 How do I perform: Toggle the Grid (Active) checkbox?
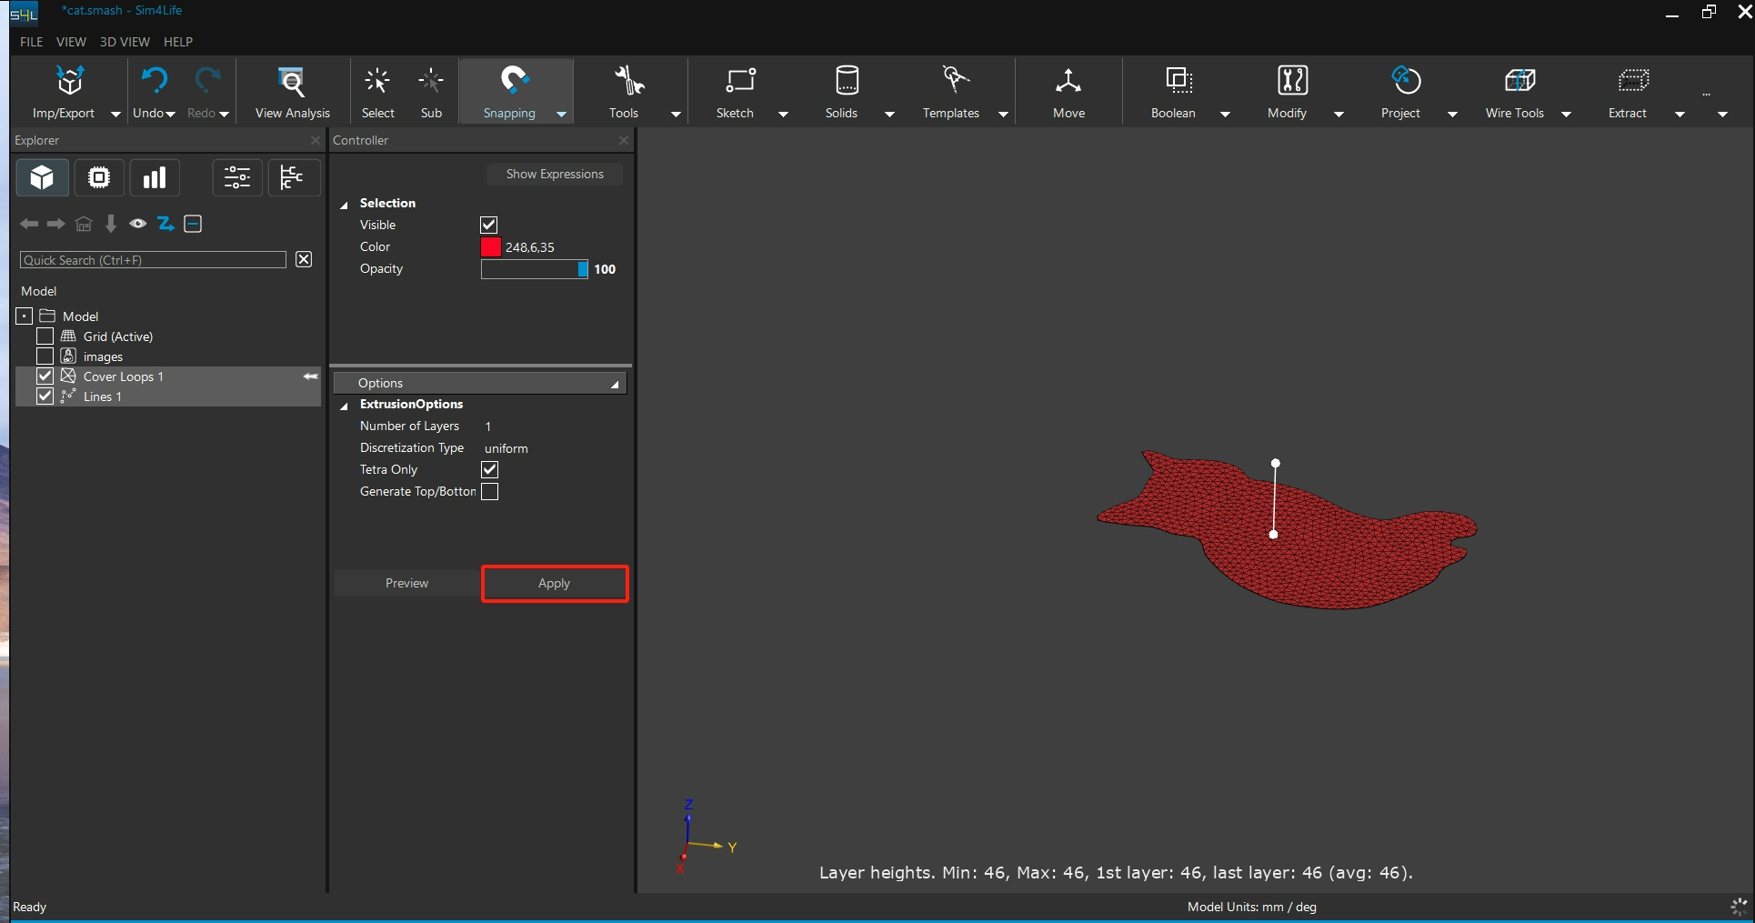pos(45,336)
